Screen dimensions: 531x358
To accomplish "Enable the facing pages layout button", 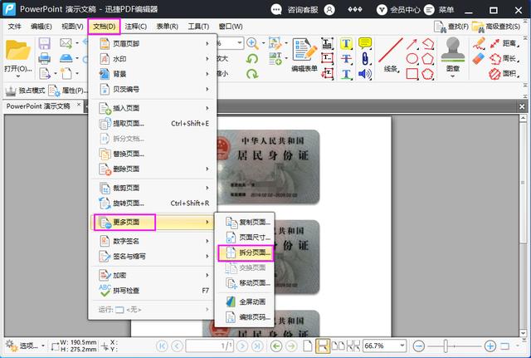I will 337,346.
